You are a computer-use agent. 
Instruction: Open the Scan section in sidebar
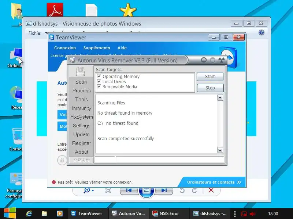click(x=81, y=82)
